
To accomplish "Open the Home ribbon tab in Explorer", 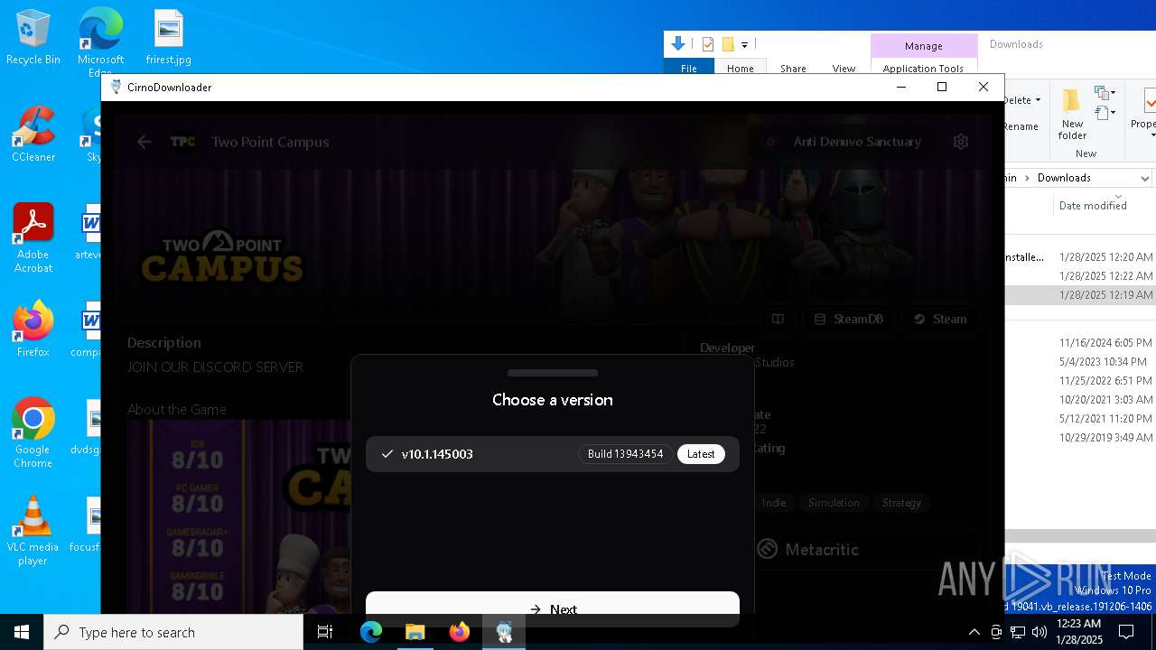I will click(741, 69).
